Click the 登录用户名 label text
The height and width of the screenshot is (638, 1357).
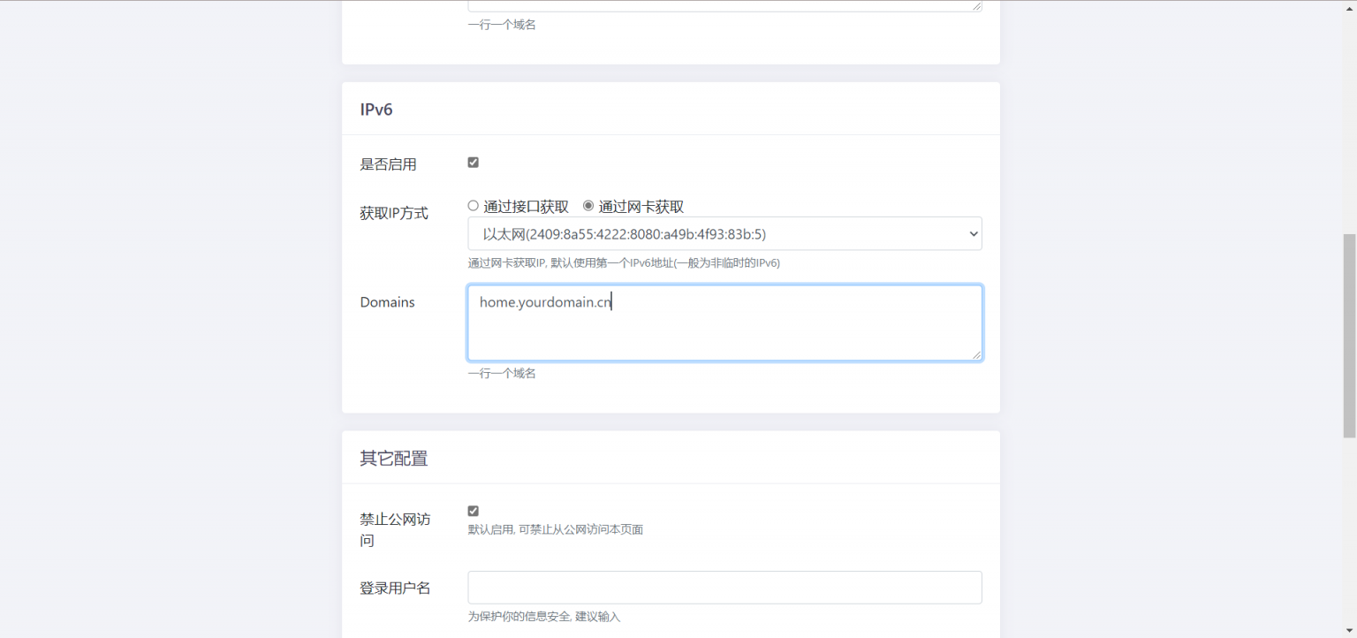coord(395,588)
